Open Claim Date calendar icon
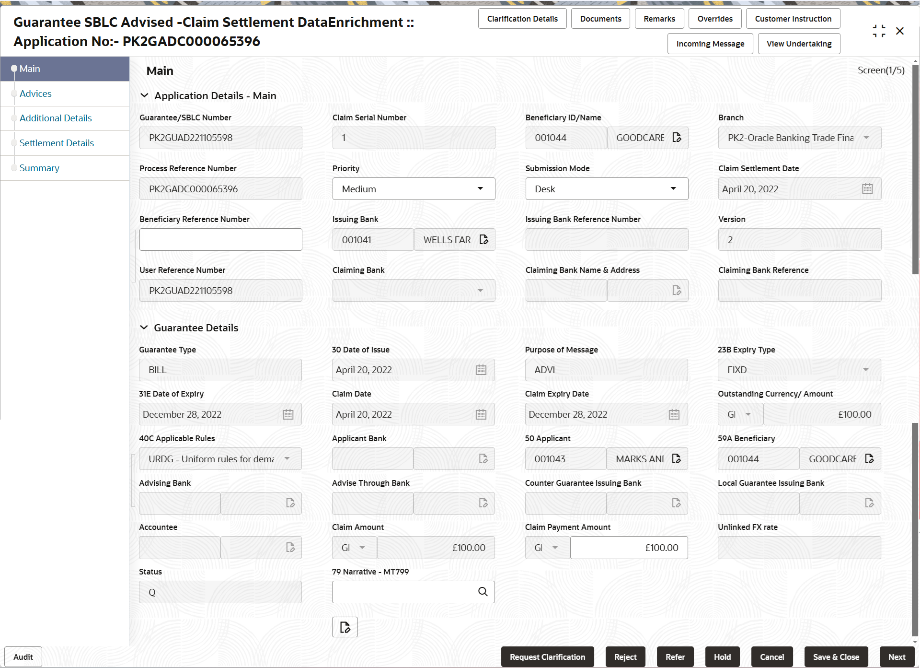 [481, 414]
